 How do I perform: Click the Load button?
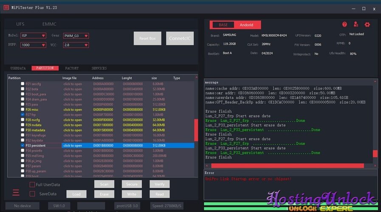(76, 194)
